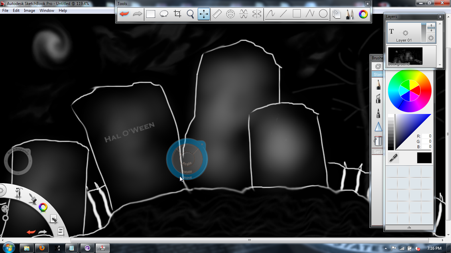Activate the color picker eyedropper
This screenshot has height=253, width=451.
click(393, 158)
